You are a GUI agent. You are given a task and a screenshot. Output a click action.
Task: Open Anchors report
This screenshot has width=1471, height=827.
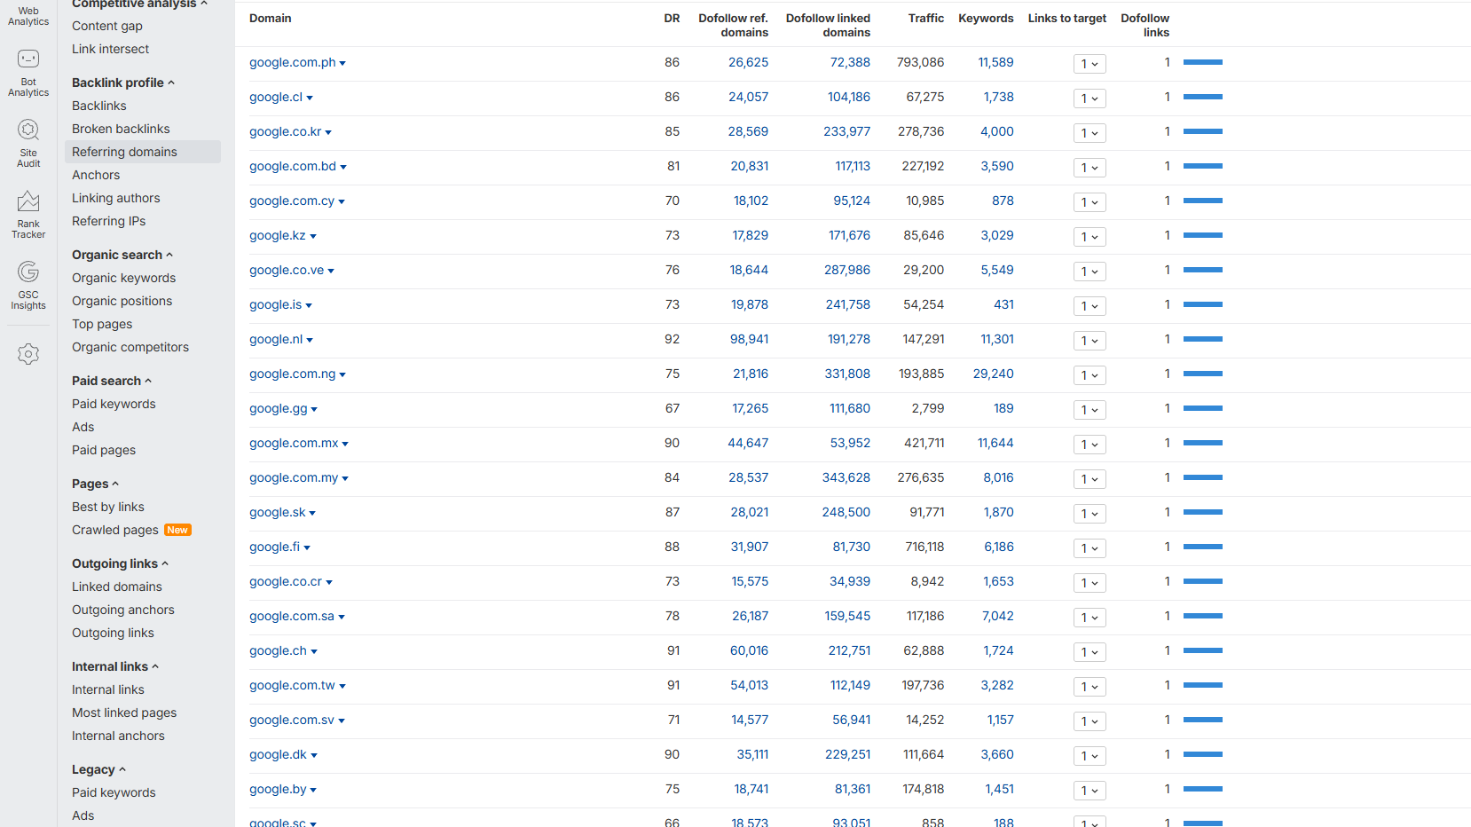(x=96, y=175)
